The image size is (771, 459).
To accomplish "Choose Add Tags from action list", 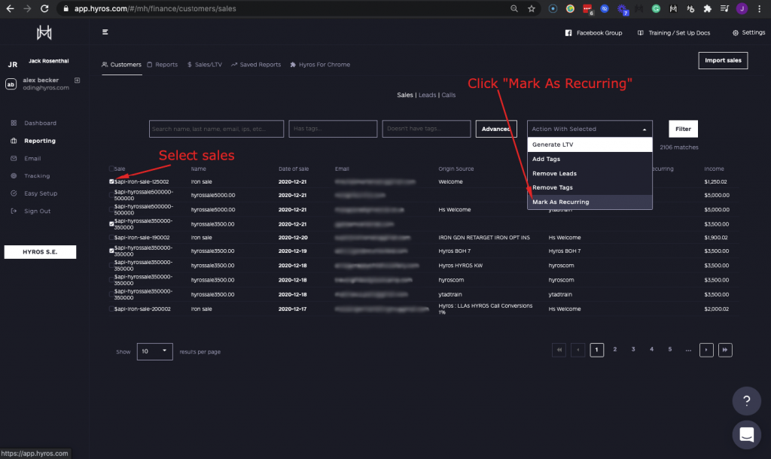I will click(590, 159).
